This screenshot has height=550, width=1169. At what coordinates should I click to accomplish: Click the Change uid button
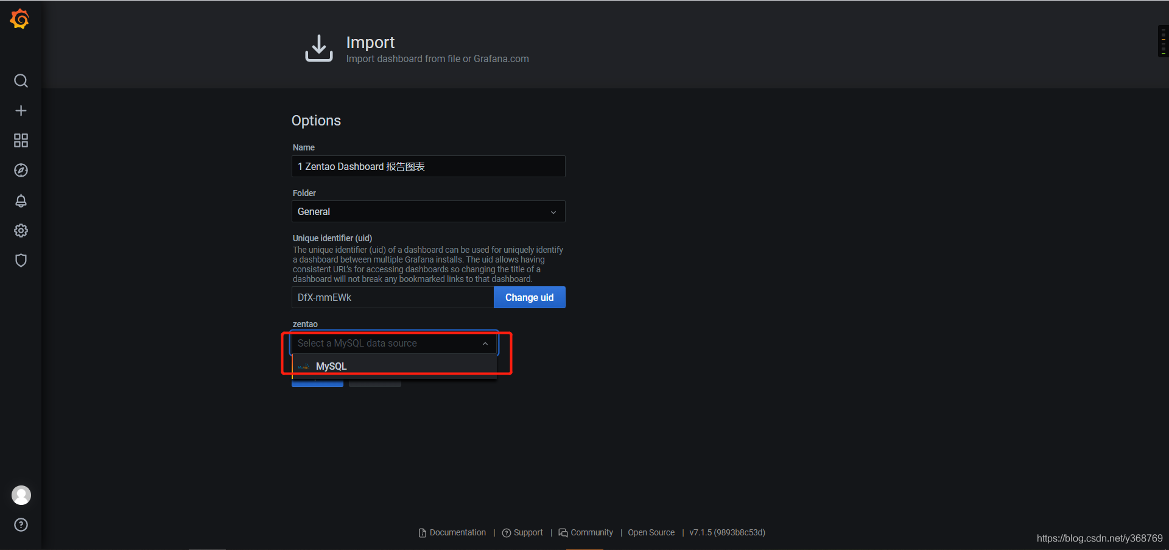tap(530, 297)
